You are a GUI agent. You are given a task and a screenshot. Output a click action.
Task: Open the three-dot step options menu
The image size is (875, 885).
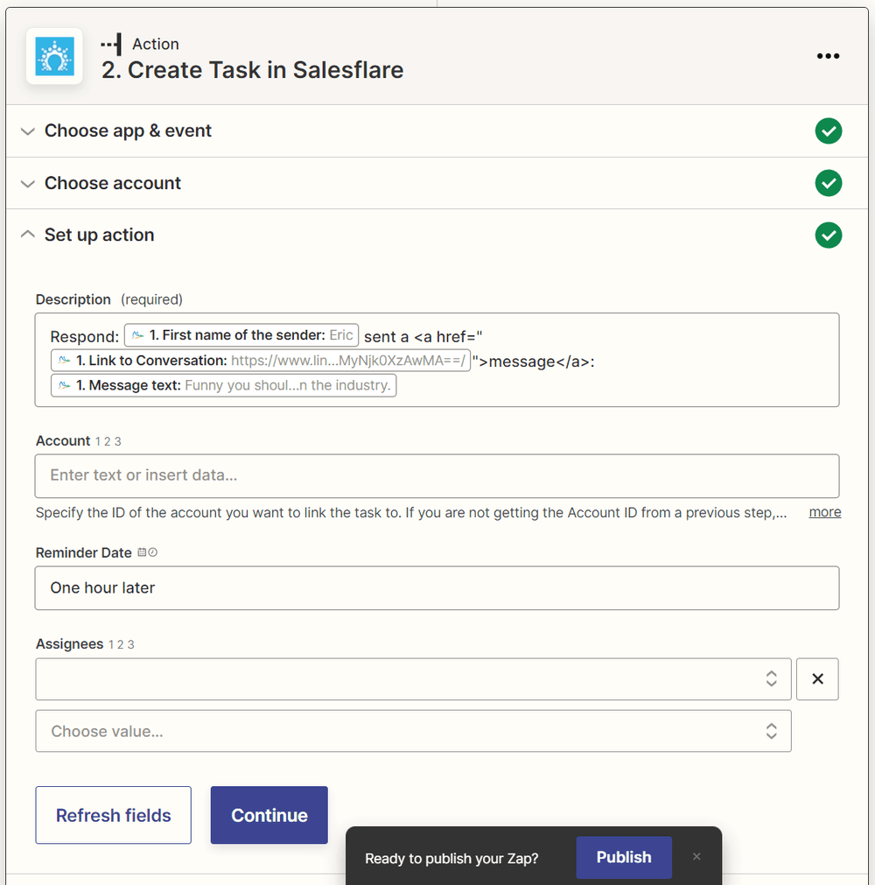point(828,56)
